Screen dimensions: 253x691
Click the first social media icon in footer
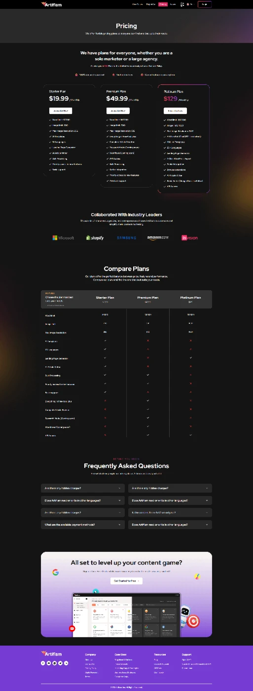(43, 663)
